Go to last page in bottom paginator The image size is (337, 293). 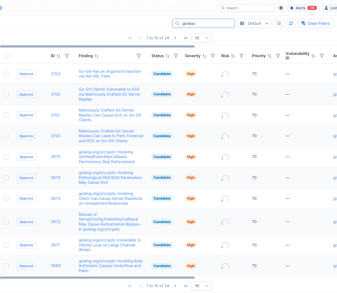tap(186, 286)
